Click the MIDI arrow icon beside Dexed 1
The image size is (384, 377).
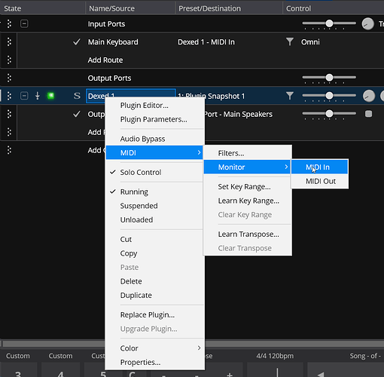tap(38, 96)
